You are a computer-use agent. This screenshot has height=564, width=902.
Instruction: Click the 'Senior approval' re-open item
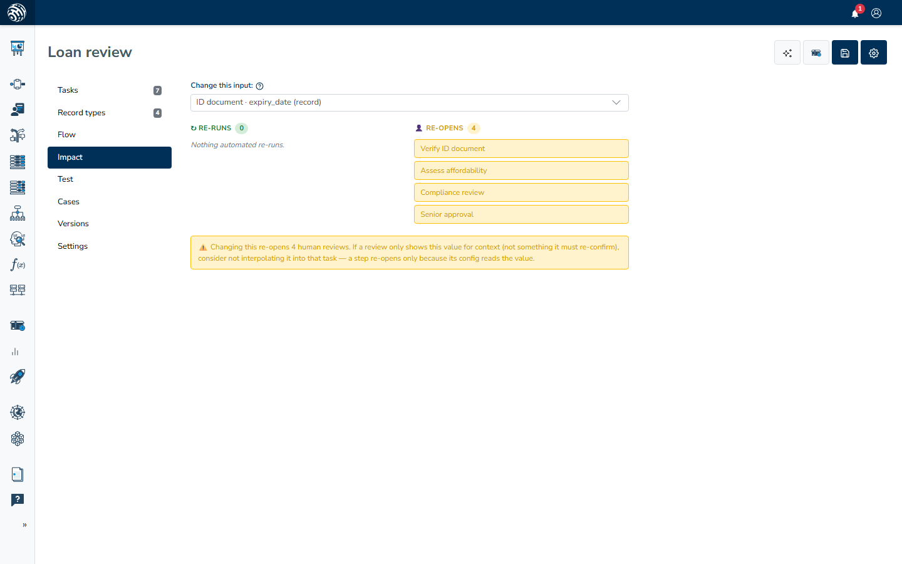click(521, 214)
